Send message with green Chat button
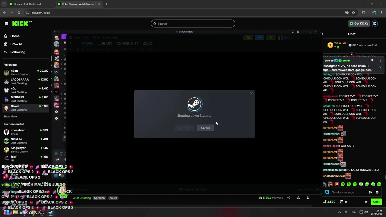The image size is (386, 217). (376, 202)
